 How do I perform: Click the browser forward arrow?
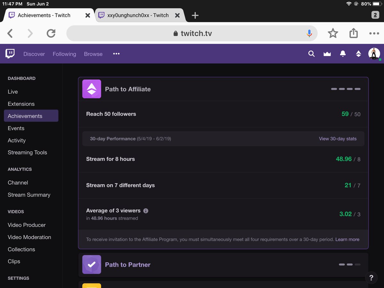[x=30, y=33]
